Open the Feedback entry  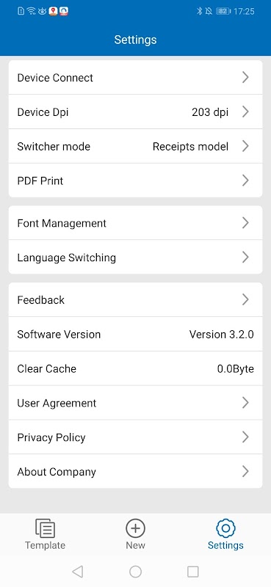pyautogui.click(x=135, y=300)
